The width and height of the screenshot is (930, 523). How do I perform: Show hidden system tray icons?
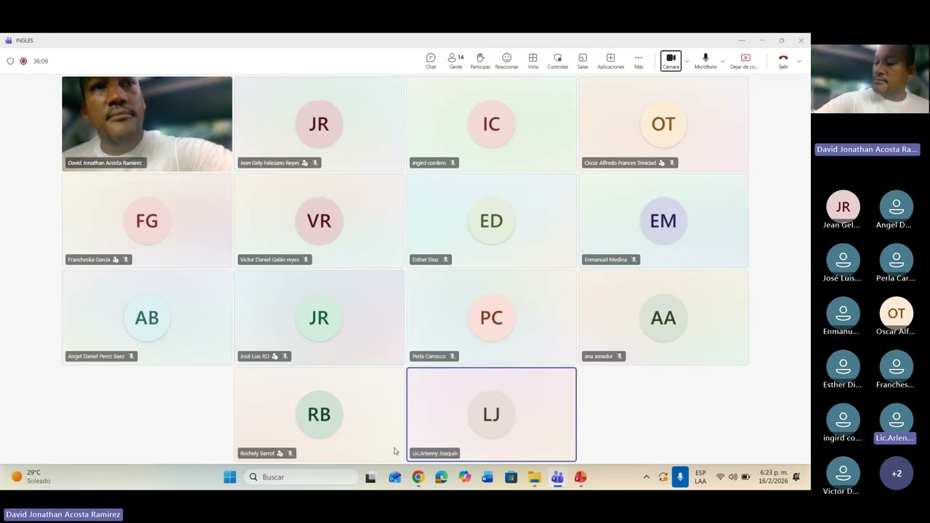coord(646,477)
